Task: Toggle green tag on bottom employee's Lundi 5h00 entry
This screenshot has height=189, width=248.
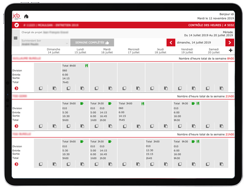Action: pos(82,142)
